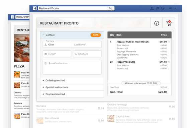The image size is (190, 128).
Task: Click Qty column header
Action: click(112, 35)
